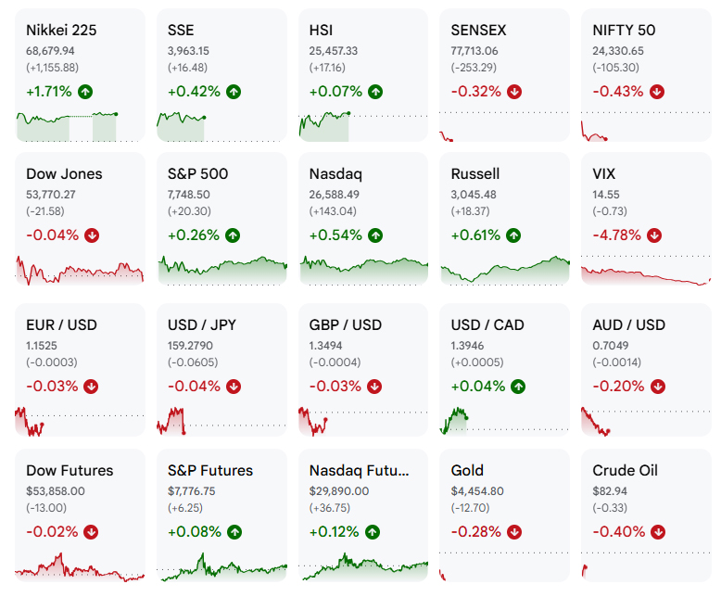
Task: Open the Russell green sparkline chart
Action: [505, 270]
